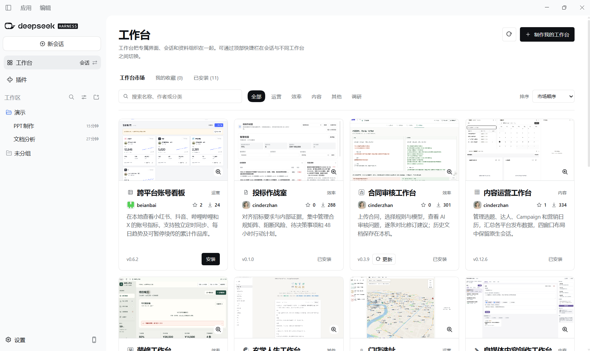This screenshot has height=351, width=590.
Task: Zoom preview of 内容运营工作台 card
Action: [x=565, y=172]
